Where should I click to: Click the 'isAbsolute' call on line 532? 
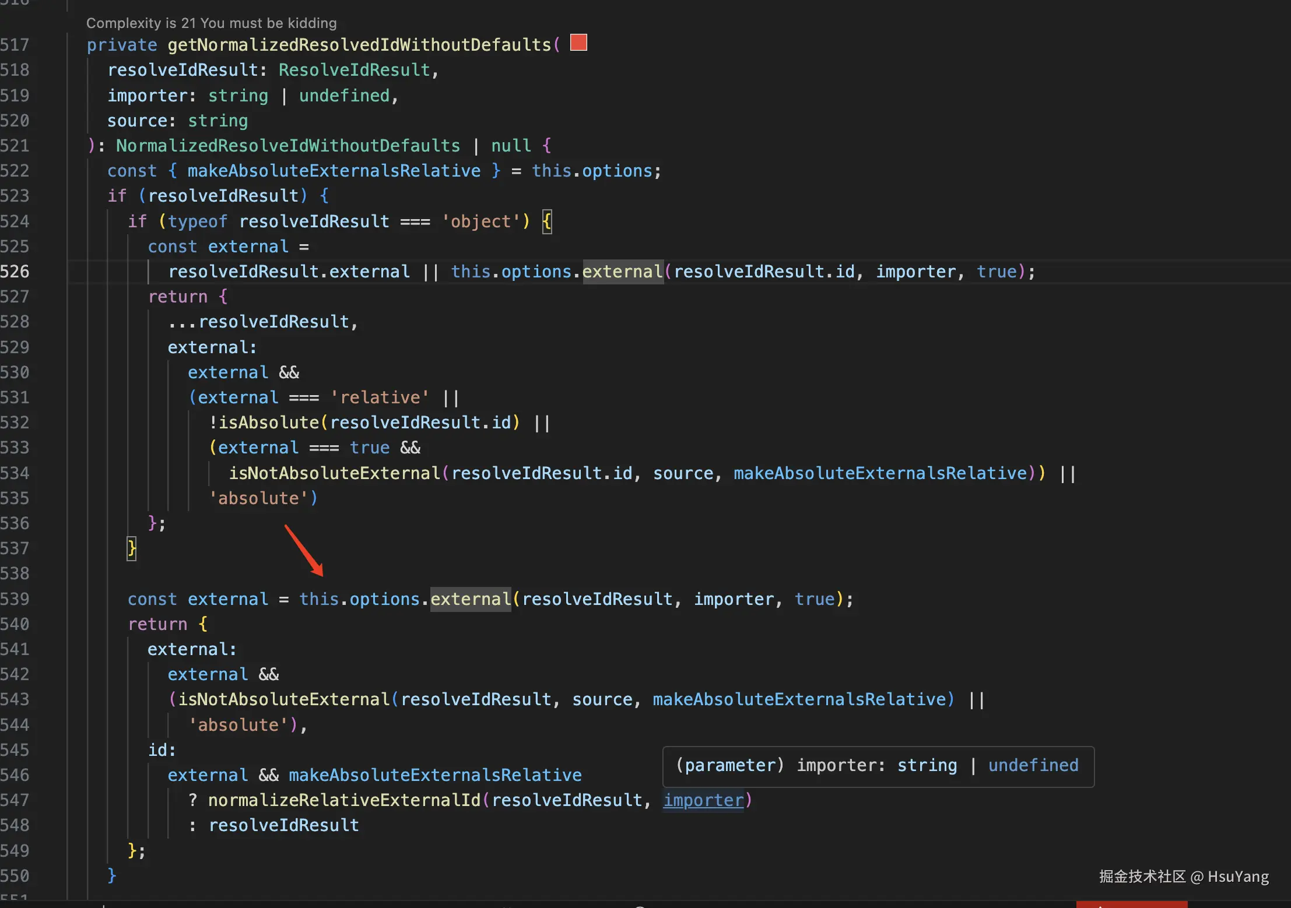point(269,423)
